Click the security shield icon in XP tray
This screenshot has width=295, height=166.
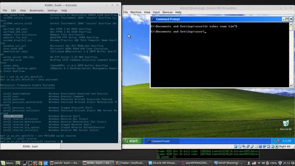pos(275,141)
